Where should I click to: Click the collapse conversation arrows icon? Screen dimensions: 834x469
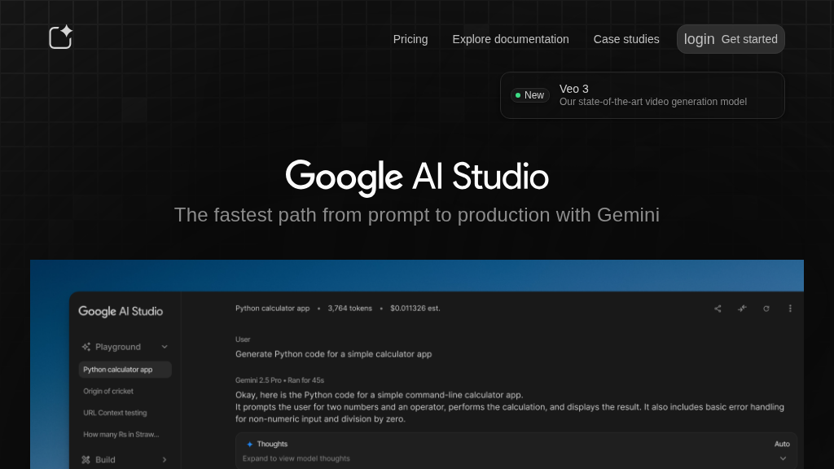(x=742, y=309)
